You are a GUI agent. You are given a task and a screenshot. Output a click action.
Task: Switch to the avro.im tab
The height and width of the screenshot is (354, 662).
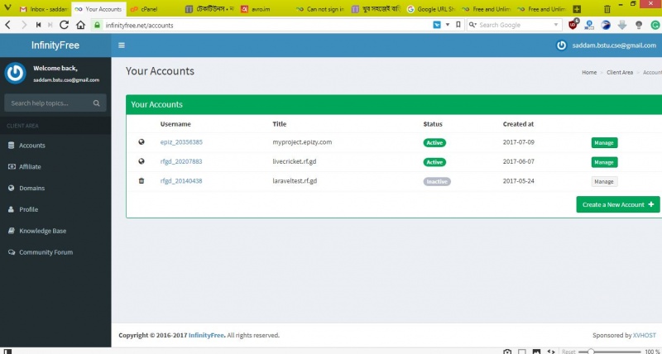point(264,9)
